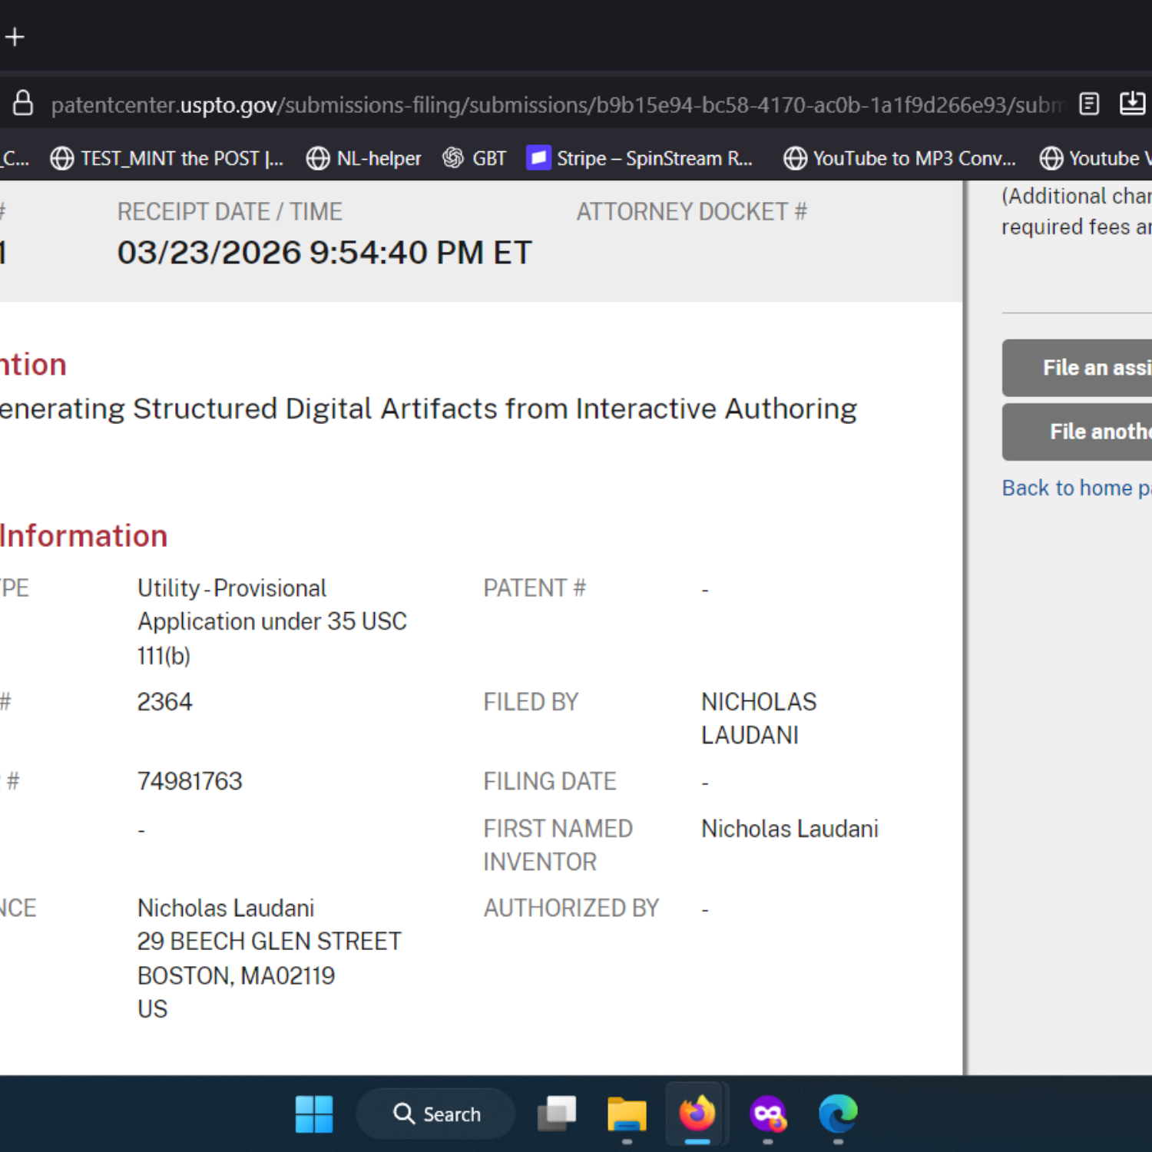Open the GBT bookmark
The image size is (1152, 1152).
pyautogui.click(x=475, y=158)
